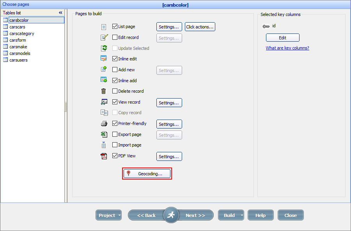Enable the Edit record checkbox

coord(115,37)
